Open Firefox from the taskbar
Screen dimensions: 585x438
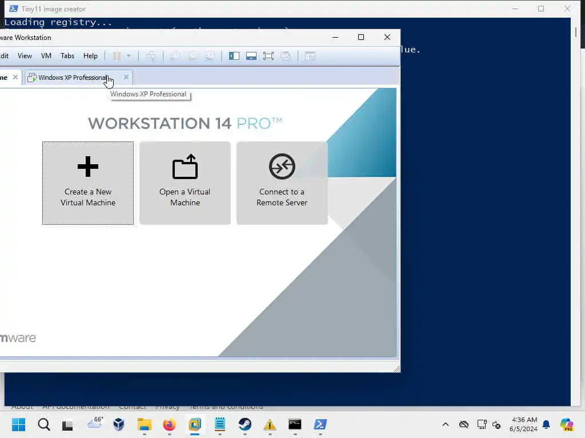(x=169, y=424)
